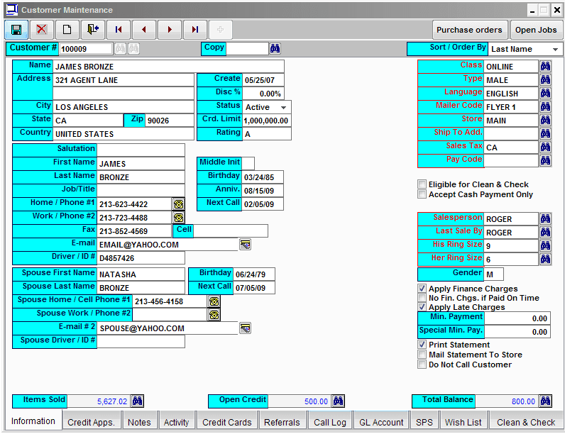Viewport: 565px width, 434px height.
Task: Enable Eligible for Clean & Check
Action: click(x=422, y=184)
